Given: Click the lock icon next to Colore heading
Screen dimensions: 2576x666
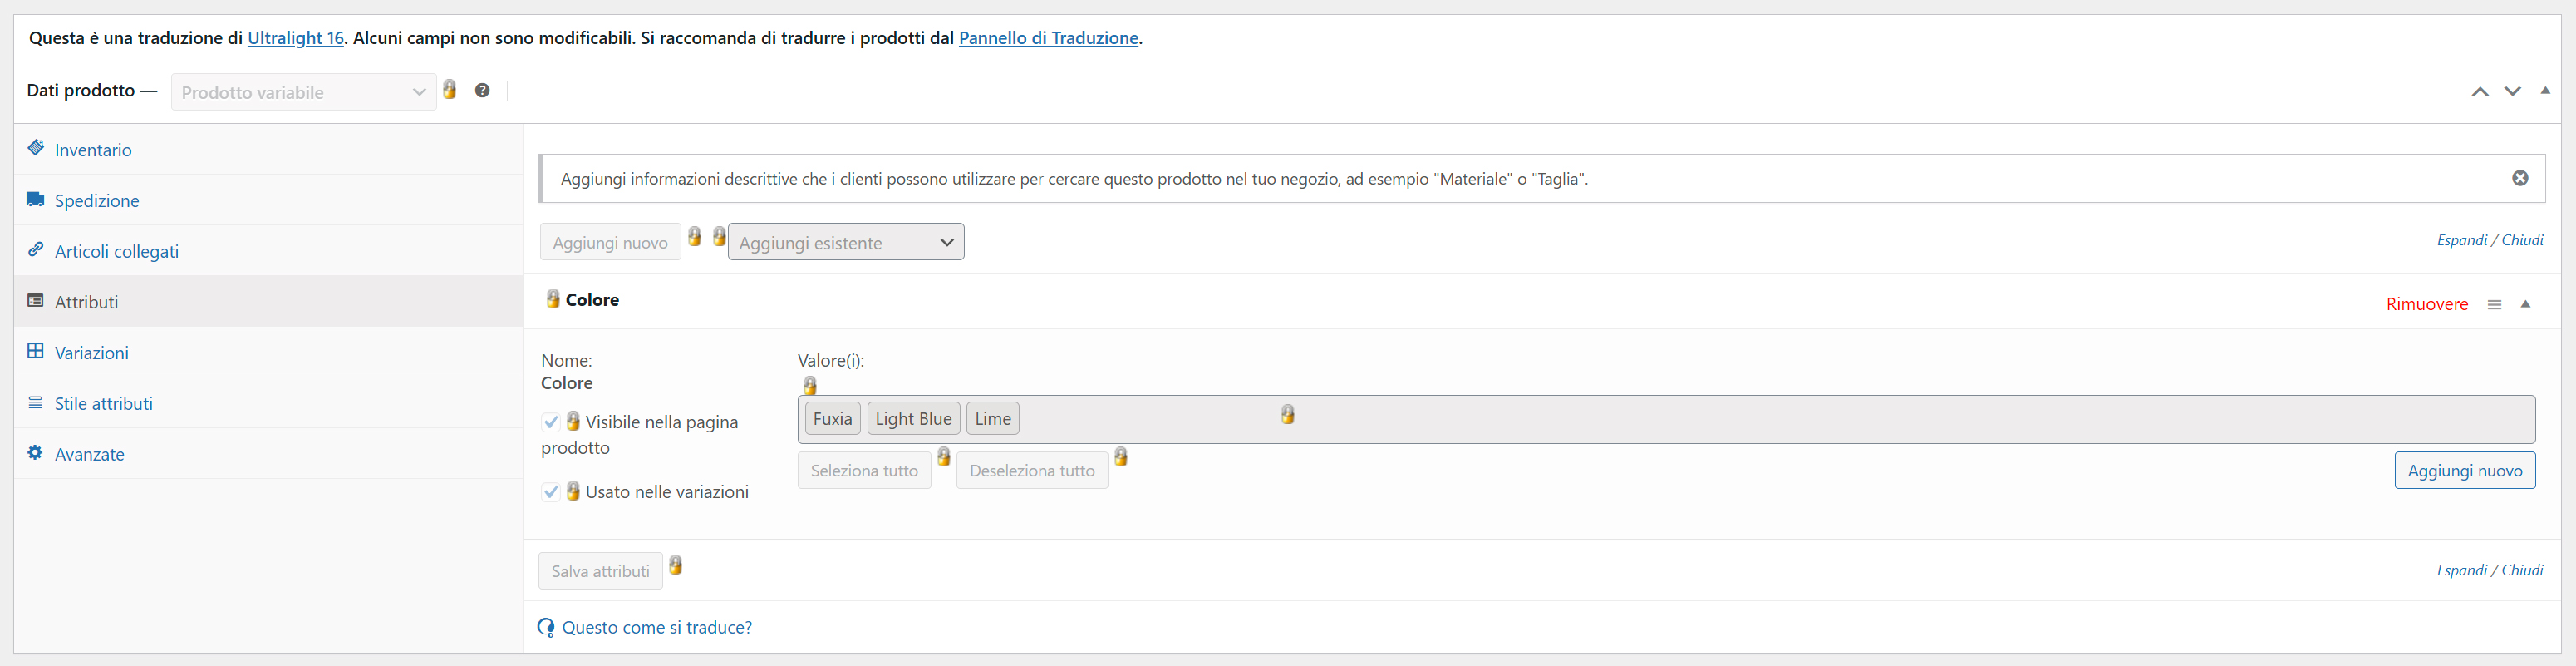Looking at the screenshot, I should pos(552,299).
